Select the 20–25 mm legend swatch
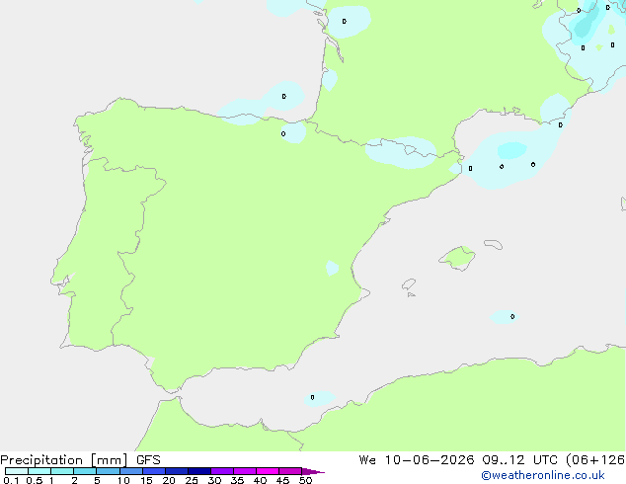Viewport: 626px width, 484px height. tap(177, 471)
